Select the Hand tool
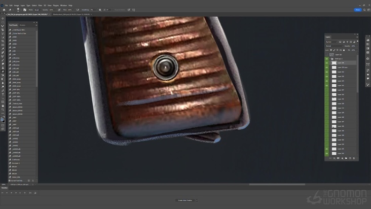 pos(3,105)
